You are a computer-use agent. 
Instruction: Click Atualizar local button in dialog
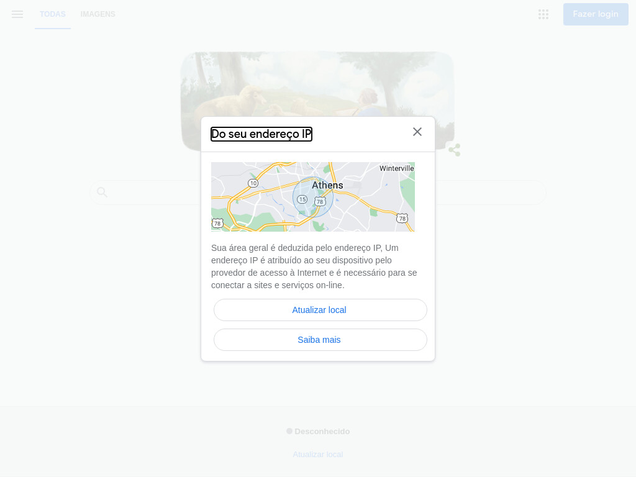pos(320,310)
